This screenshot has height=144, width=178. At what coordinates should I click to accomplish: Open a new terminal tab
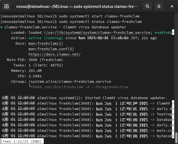[7, 6]
